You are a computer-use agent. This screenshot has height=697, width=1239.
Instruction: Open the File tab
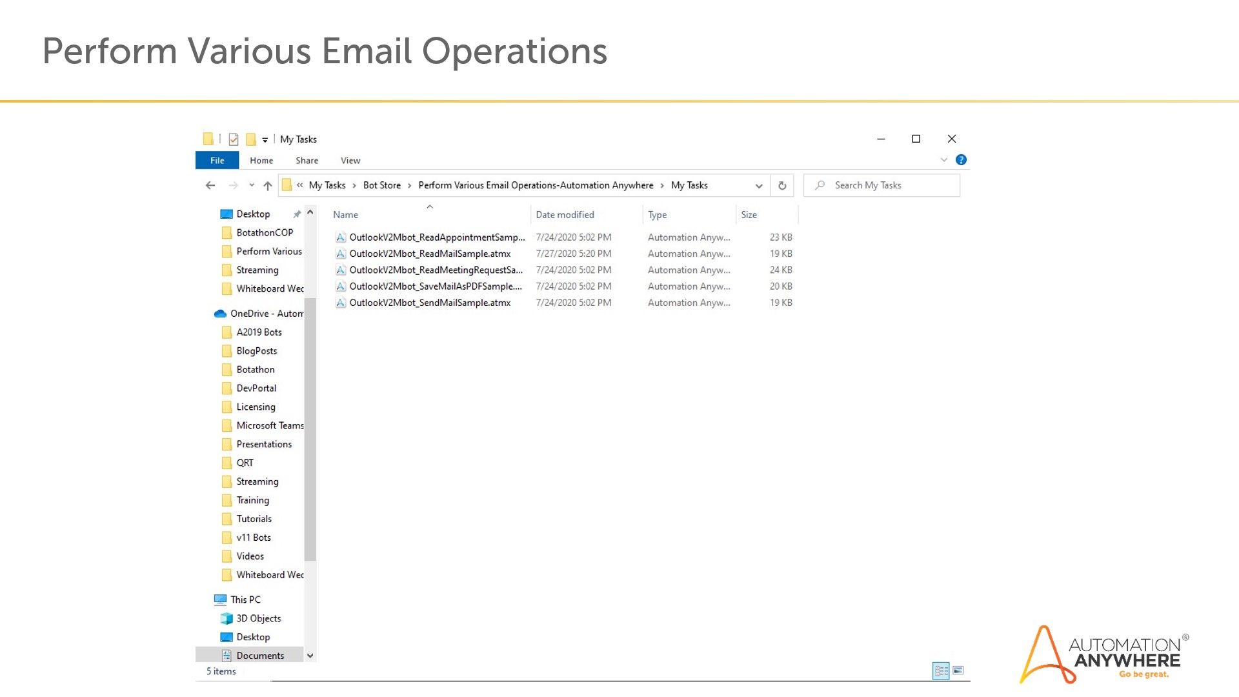pyautogui.click(x=217, y=161)
